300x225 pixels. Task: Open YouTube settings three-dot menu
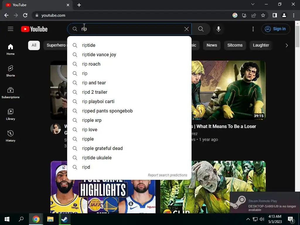click(253, 29)
